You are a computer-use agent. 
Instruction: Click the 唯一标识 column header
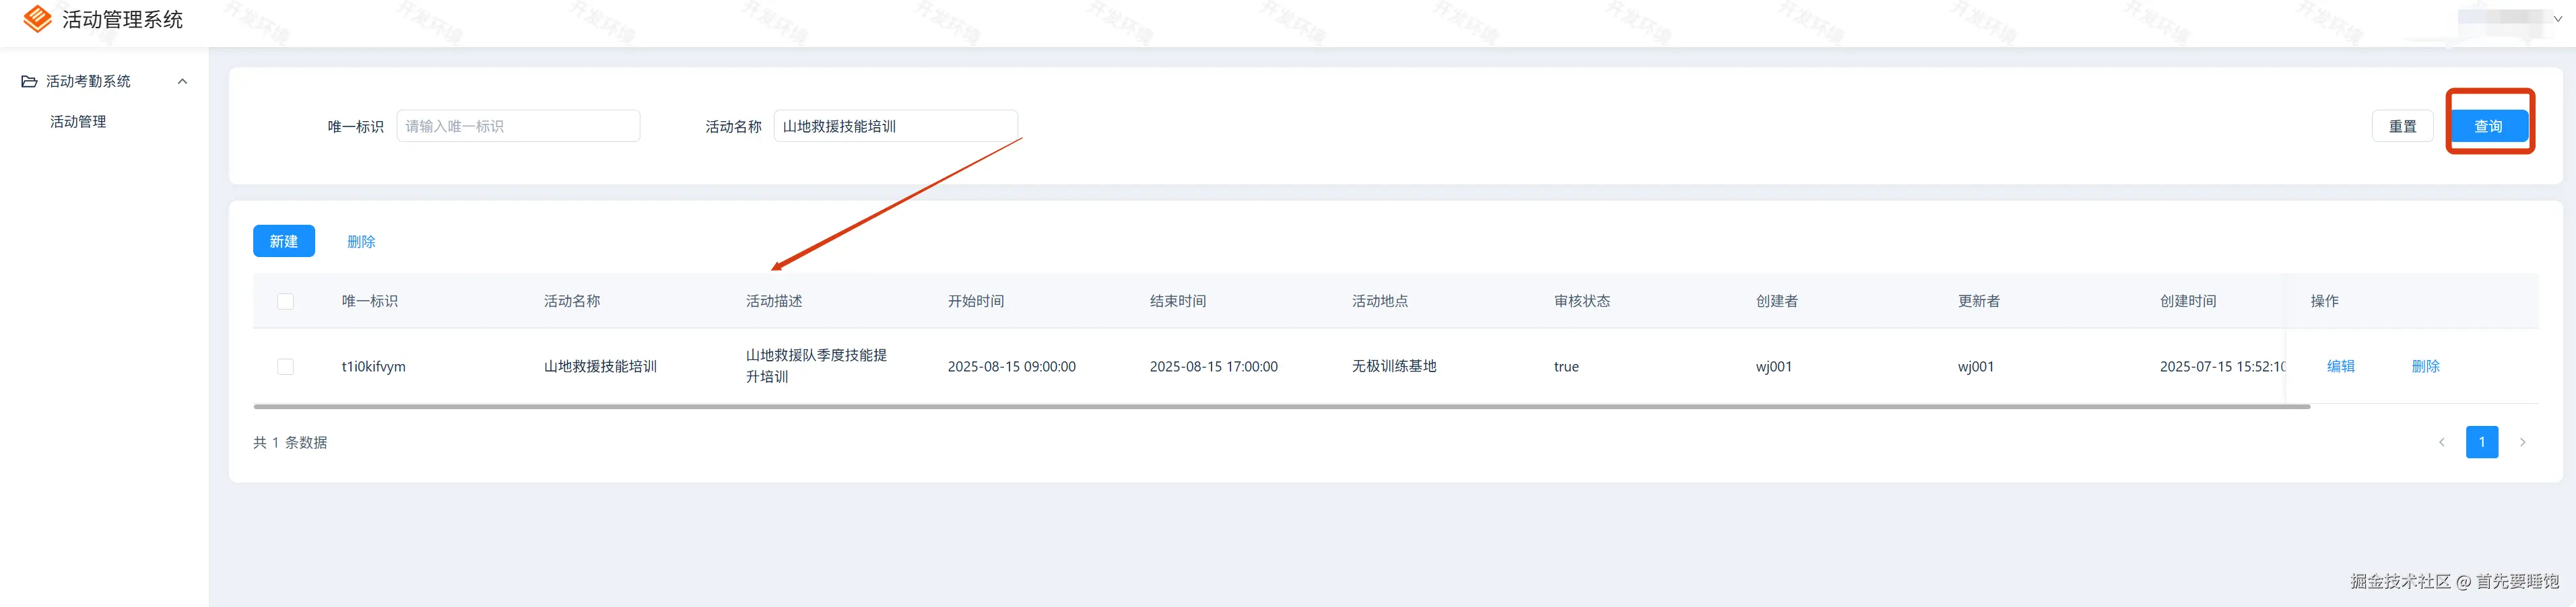tap(369, 301)
